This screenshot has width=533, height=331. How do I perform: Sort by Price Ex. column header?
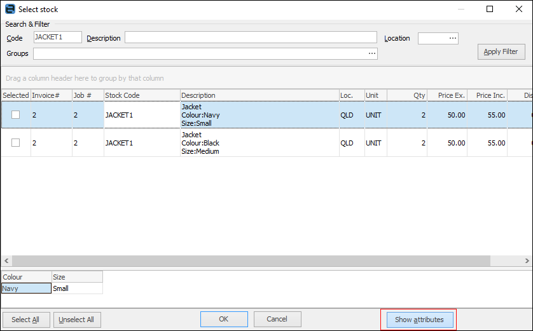click(x=447, y=95)
